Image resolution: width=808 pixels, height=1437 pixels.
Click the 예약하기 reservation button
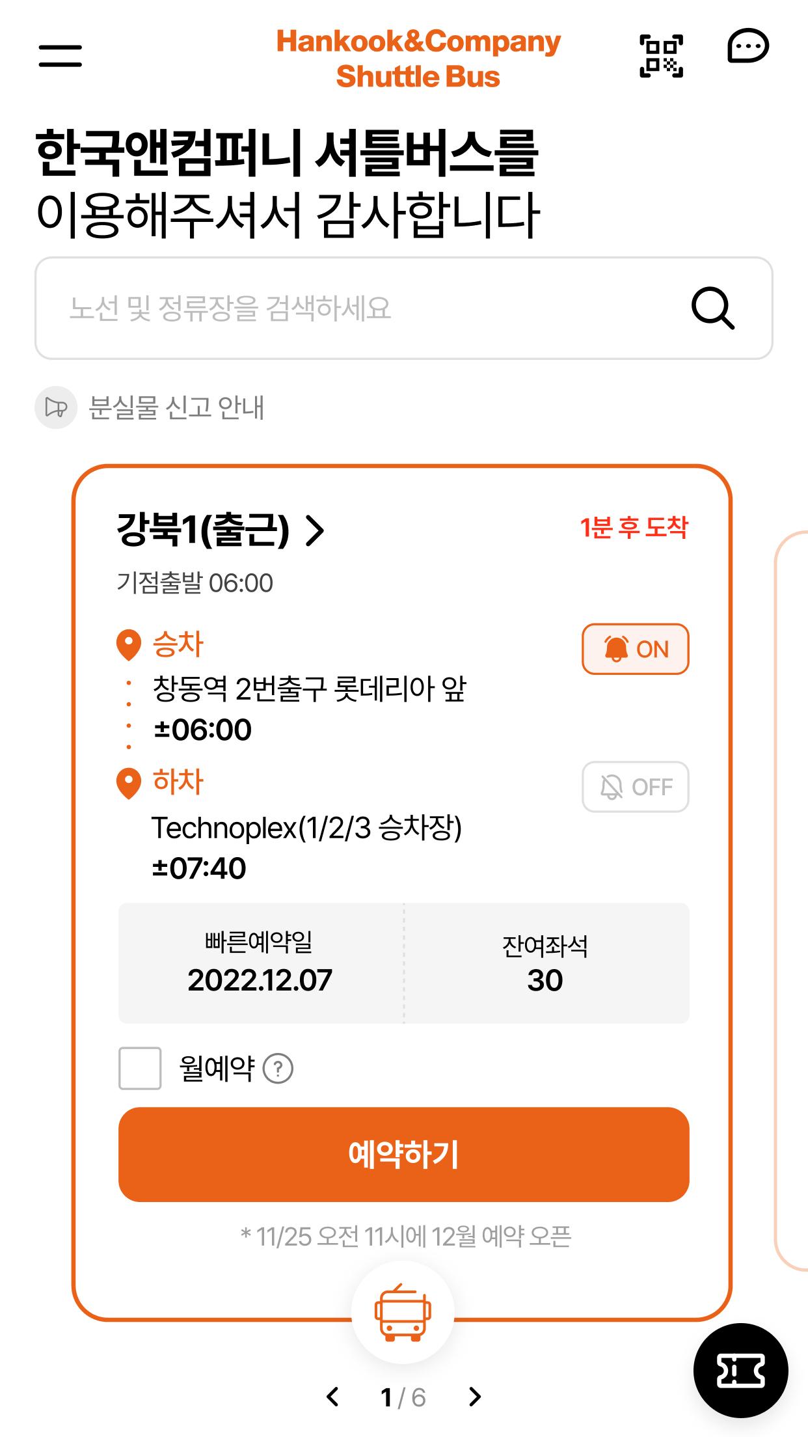[403, 1155]
